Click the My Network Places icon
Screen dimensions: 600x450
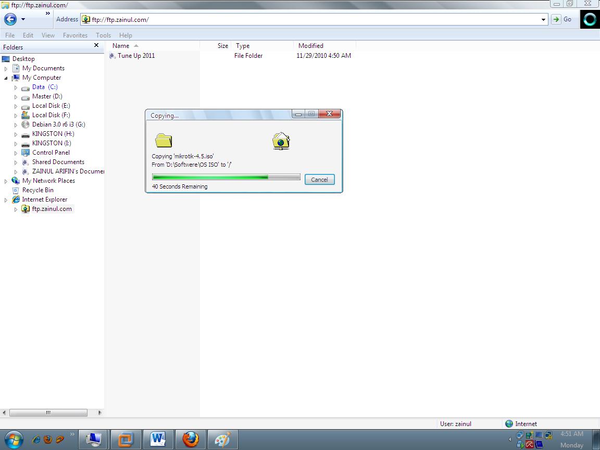16,181
